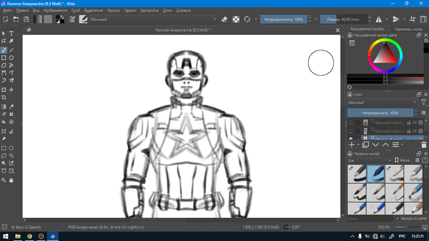Select the Line tool
The image size is (429, 241).
[x=11, y=50]
